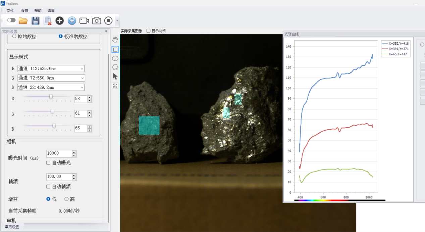Click the 曝光时间 input field

[59, 153]
